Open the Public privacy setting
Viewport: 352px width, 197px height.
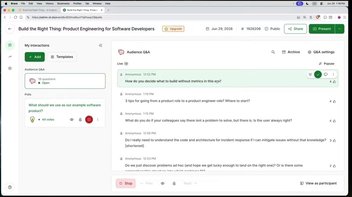(x=272, y=29)
